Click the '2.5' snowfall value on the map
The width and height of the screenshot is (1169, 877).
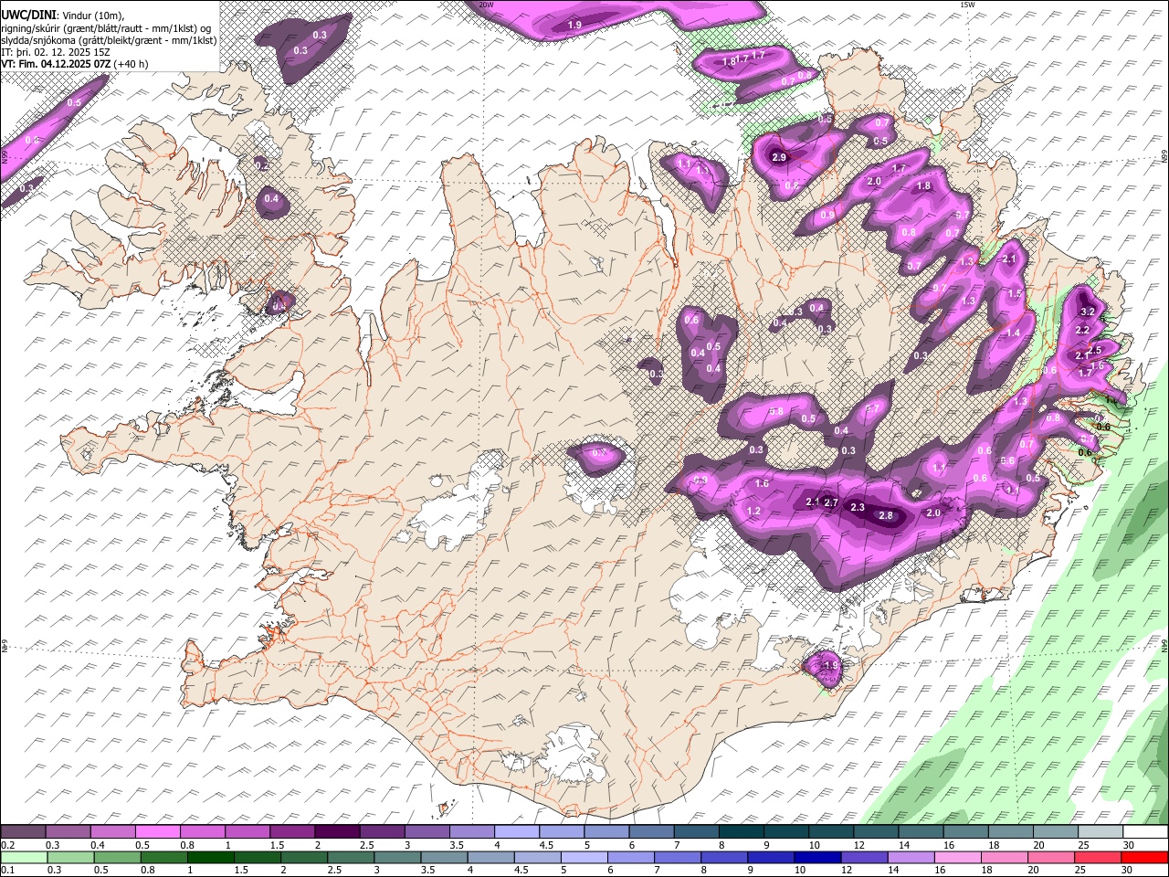pos(1095,350)
